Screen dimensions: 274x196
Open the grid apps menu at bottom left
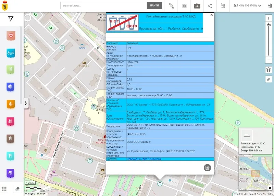pos(4,189)
